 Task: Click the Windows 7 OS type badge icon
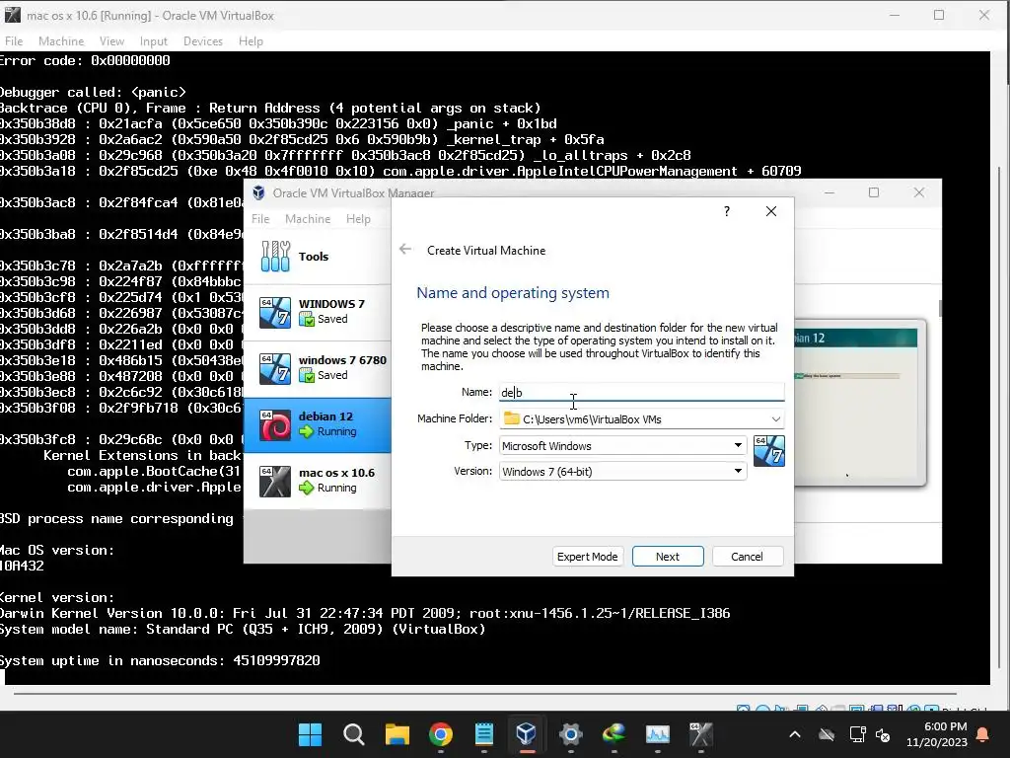click(x=769, y=450)
